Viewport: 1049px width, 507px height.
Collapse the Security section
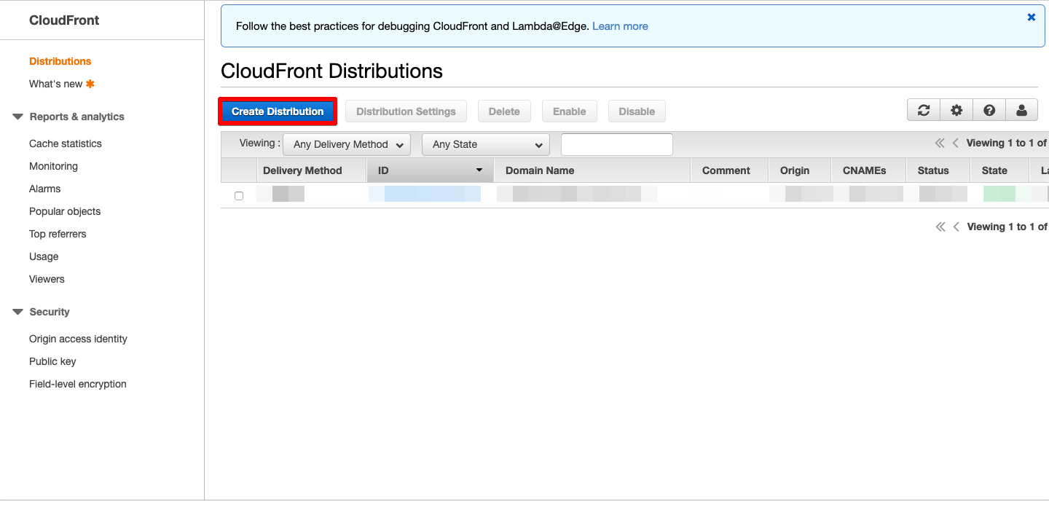point(16,312)
